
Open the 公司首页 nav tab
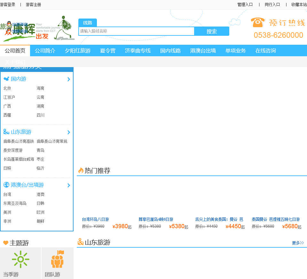pos(15,51)
